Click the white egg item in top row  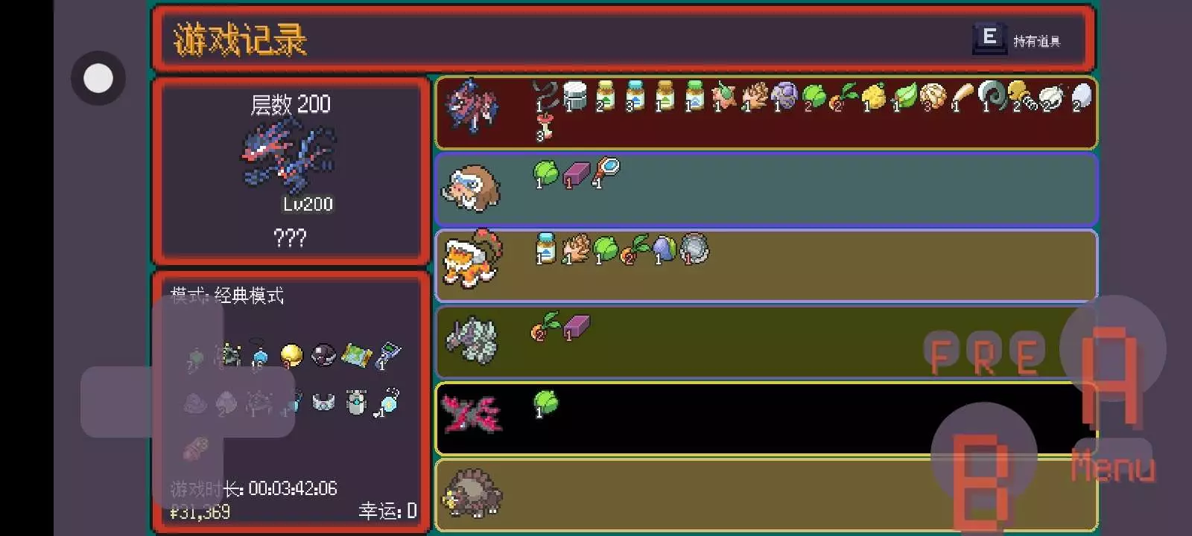click(1081, 97)
